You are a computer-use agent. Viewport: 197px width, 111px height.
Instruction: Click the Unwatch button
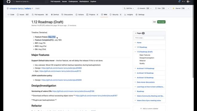click(x=143, y=8)
